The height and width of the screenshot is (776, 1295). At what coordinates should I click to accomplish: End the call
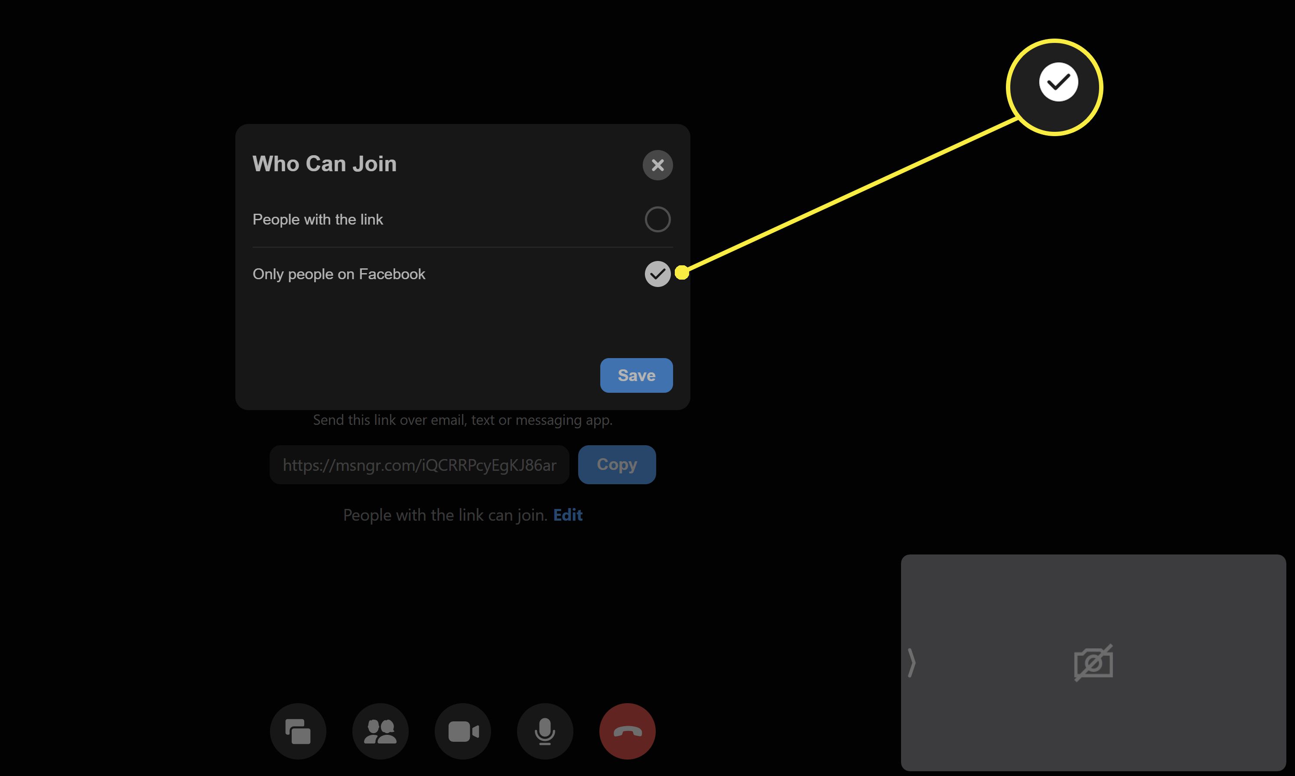click(x=627, y=732)
